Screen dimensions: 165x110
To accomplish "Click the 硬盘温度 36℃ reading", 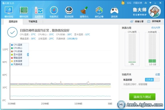I will [x=28, y=39].
